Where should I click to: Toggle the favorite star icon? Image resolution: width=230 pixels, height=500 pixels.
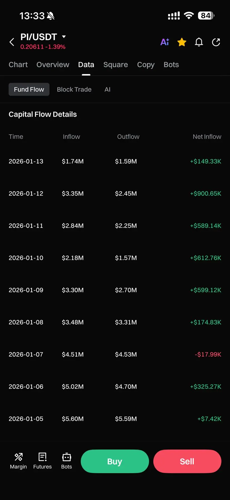click(182, 42)
